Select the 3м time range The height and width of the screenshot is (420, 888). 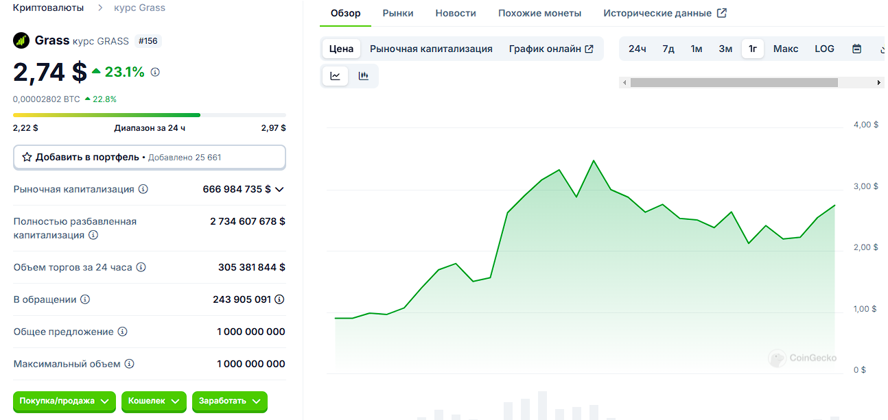pyautogui.click(x=725, y=49)
